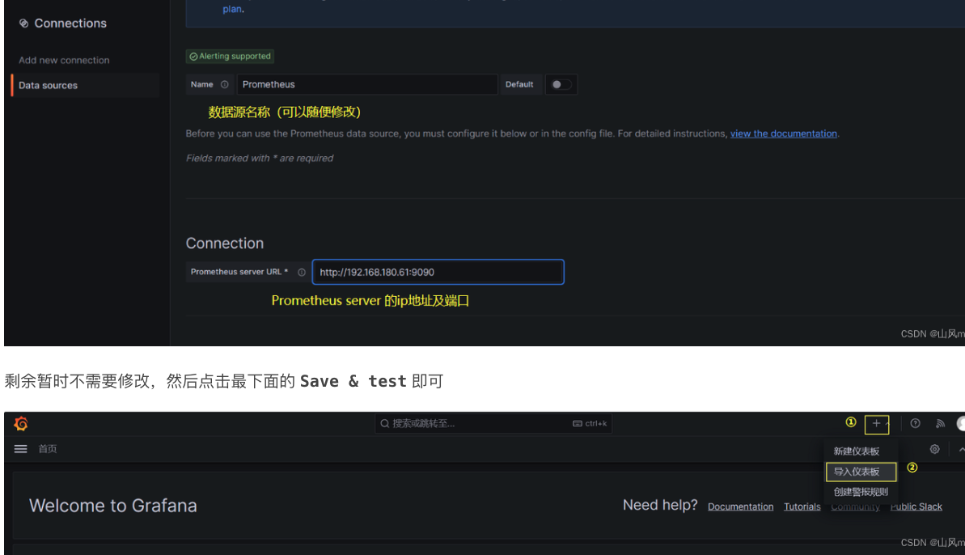Edit the Name field containing Prometheus
965x555 pixels.
click(366, 84)
